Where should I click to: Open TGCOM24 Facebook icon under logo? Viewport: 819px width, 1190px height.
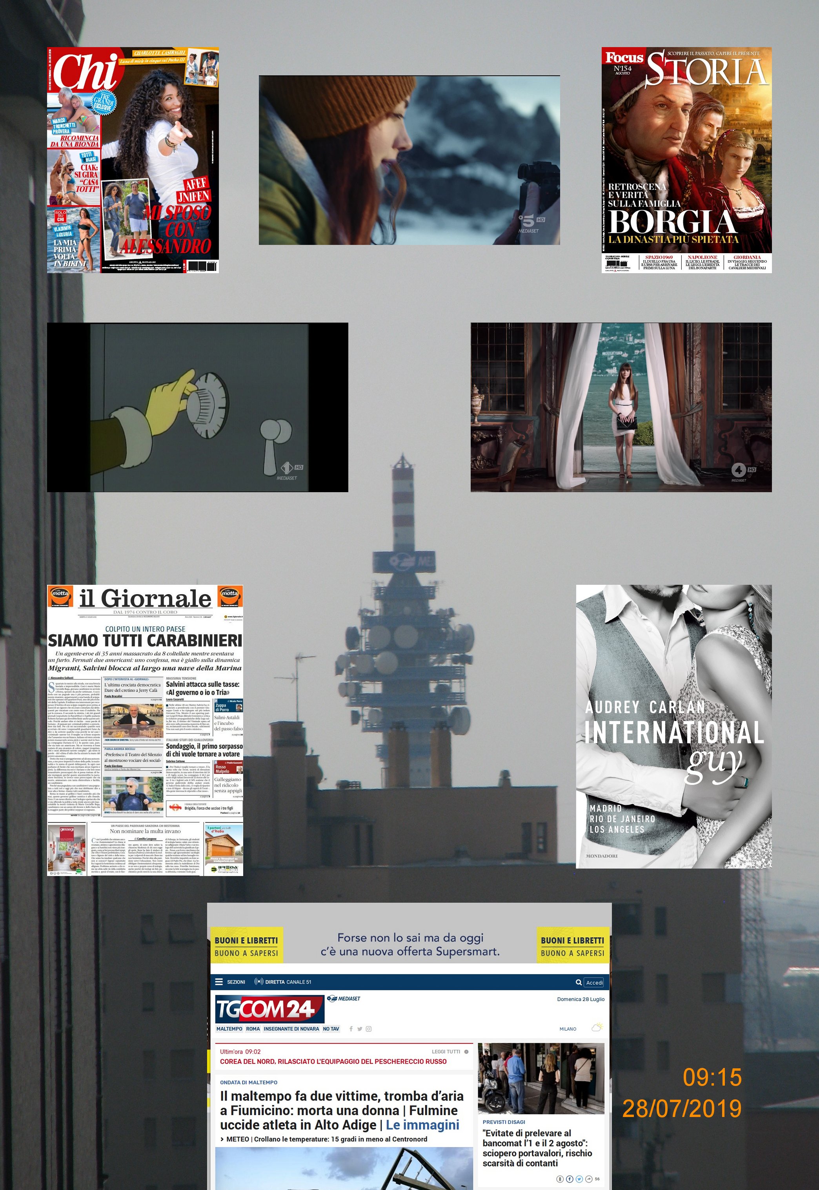(x=351, y=1029)
